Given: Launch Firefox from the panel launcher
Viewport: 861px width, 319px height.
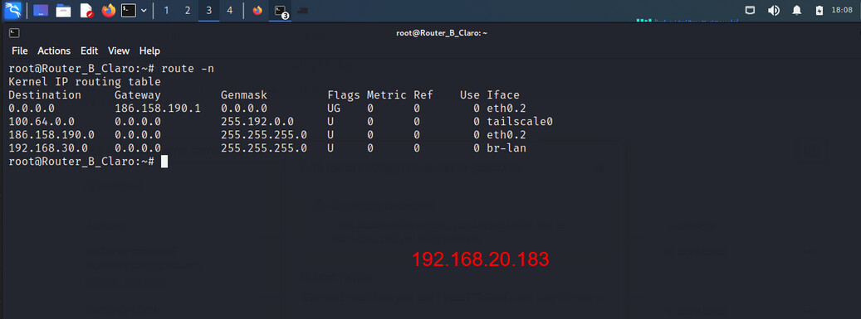Looking at the screenshot, I should tap(109, 10).
